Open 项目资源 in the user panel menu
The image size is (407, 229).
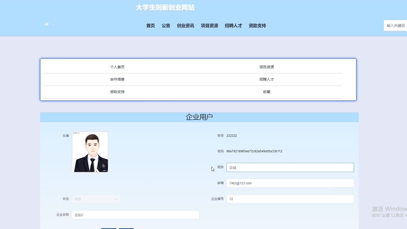[x=267, y=67]
